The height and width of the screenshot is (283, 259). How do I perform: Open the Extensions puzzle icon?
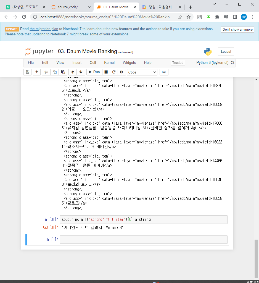coord(217,17)
